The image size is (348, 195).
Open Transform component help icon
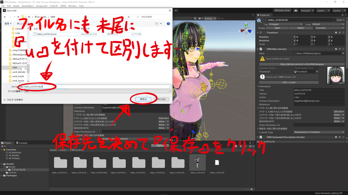click(336, 32)
